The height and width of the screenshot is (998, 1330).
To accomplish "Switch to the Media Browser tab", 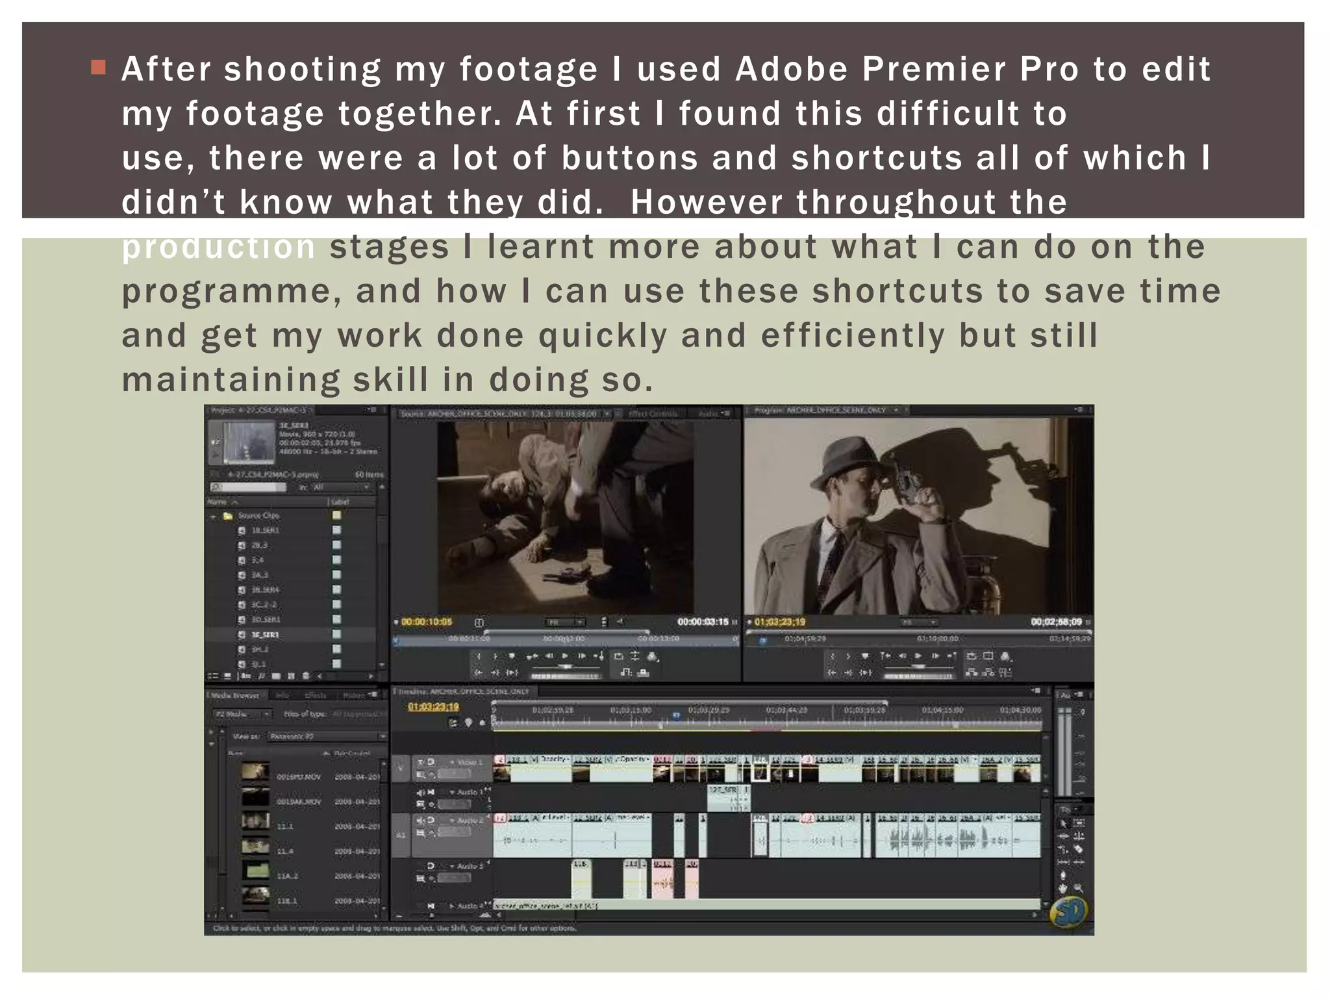I will [235, 695].
